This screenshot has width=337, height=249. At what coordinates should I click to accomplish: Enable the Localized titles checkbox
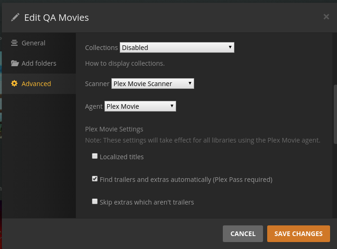[95, 156]
